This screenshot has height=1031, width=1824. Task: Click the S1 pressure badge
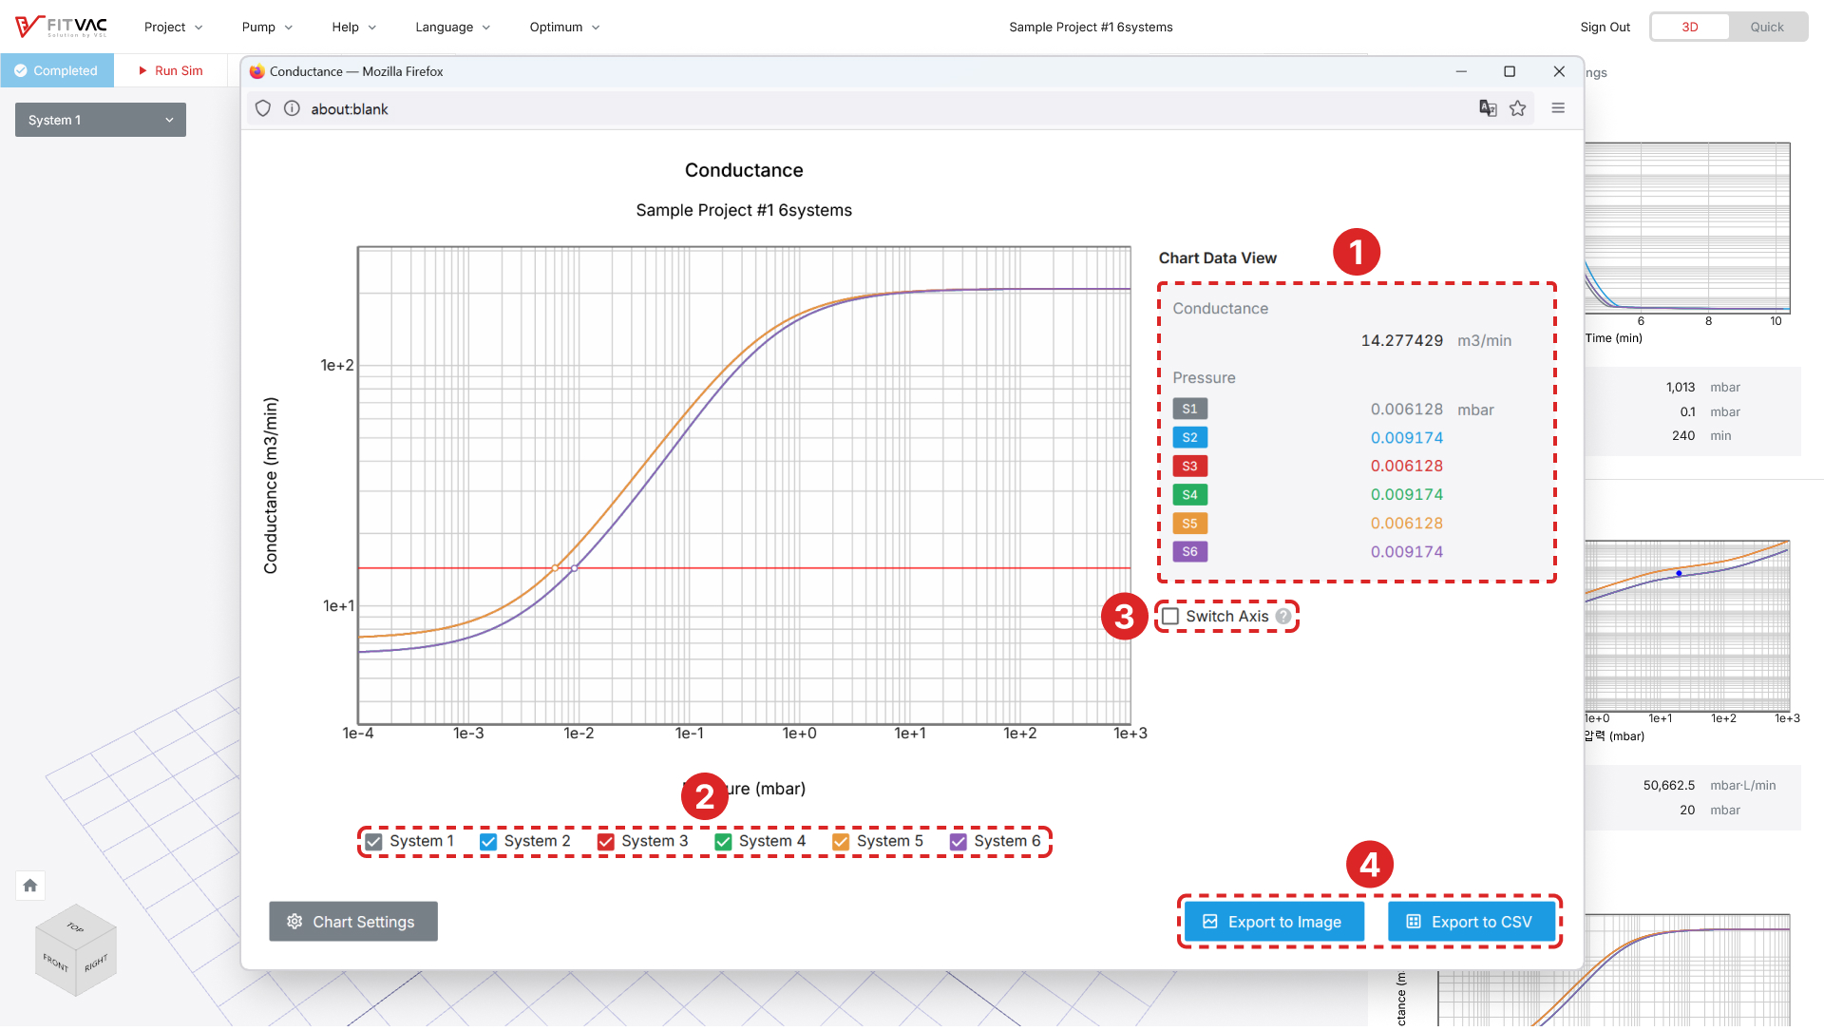click(1189, 410)
